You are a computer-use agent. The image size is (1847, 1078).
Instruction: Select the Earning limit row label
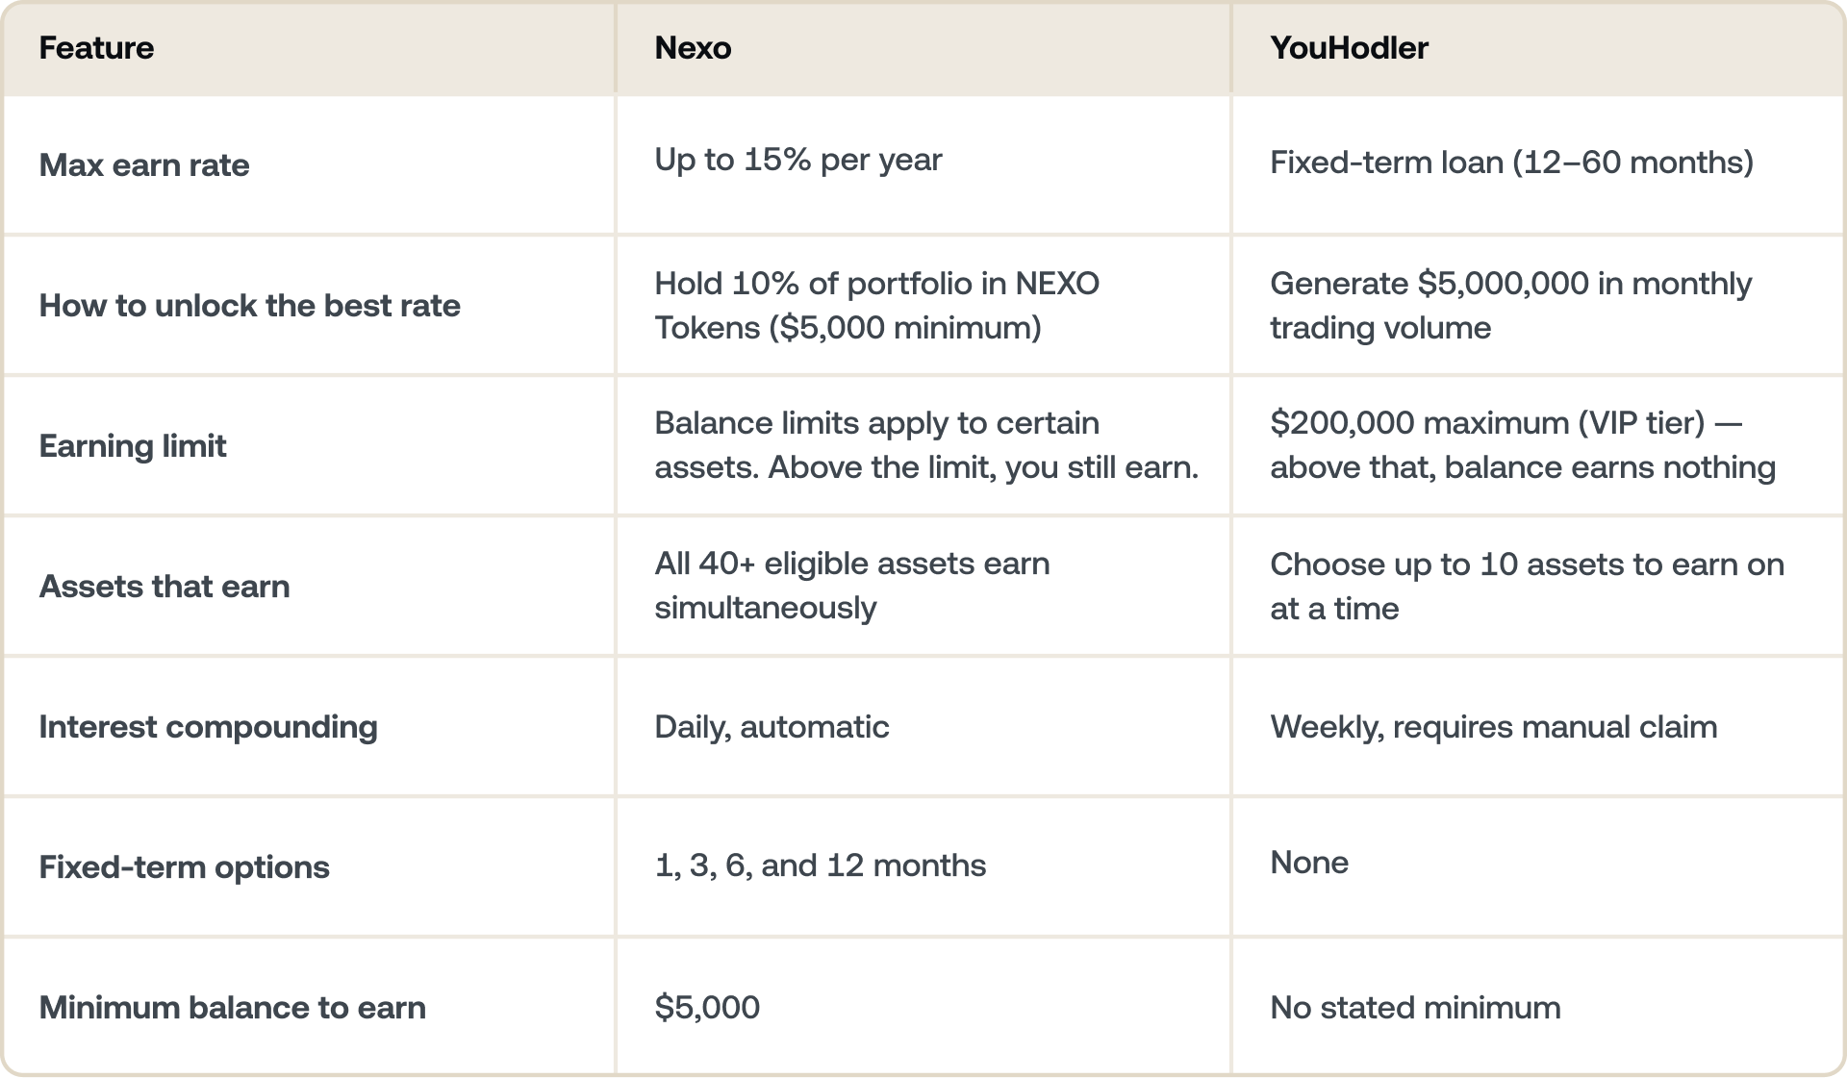pyautogui.click(x=133, y=445)
